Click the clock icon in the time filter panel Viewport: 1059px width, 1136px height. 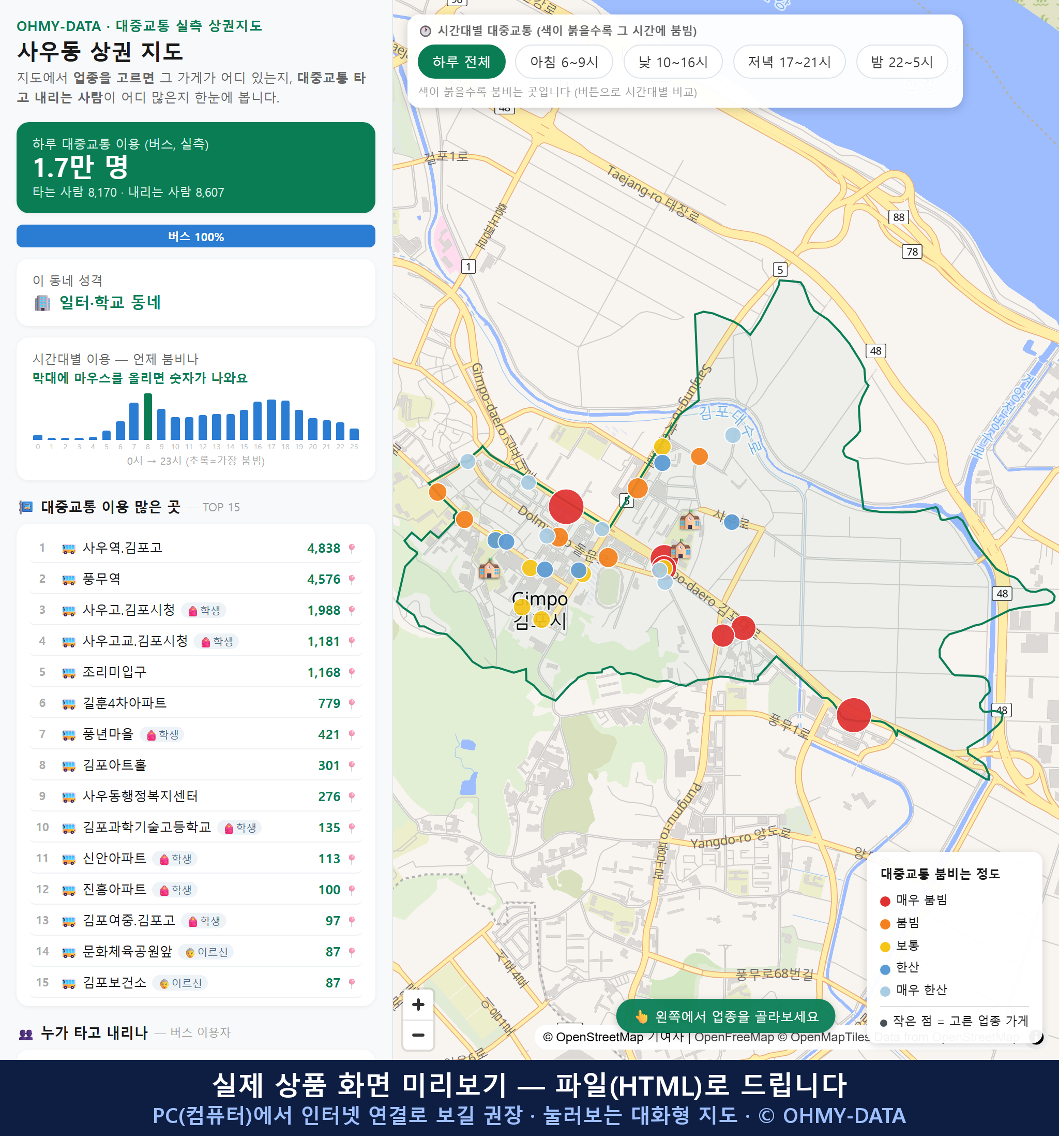pos(426,31)
